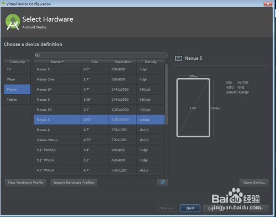This screenshot has width=276, height=217.
Task: Select the Wear category
Action: click(17, 79)
